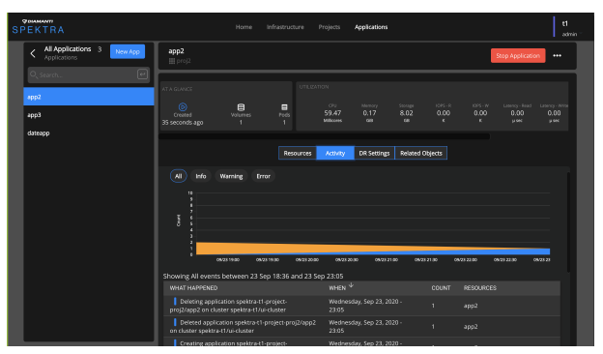Switch to the Resources tab
Screen dimensions: 603x354
(x=298, y=153)
